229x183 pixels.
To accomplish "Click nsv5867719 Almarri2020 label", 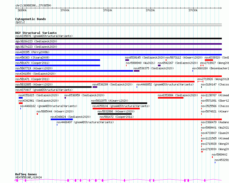I will (34, 68).
